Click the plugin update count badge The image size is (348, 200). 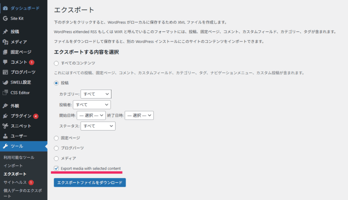[36, 116]
